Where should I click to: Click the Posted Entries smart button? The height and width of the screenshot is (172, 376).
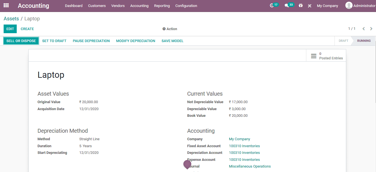(x=326, y=55)
